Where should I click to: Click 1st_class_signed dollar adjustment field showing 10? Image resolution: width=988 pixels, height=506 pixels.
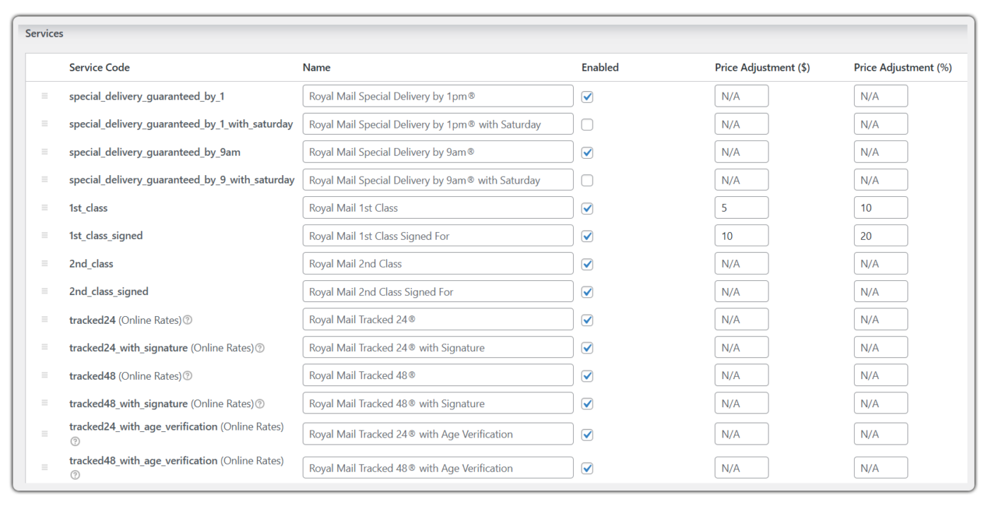tap(742, 236)
